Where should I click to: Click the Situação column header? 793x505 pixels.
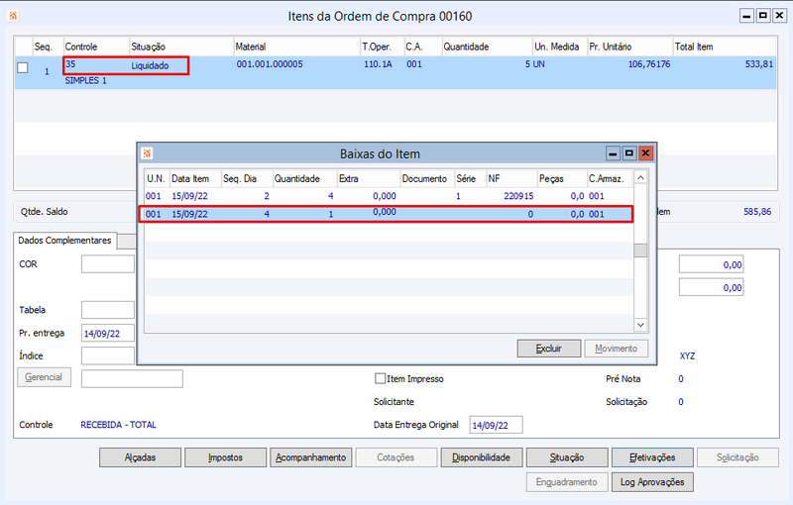pos(181,47)
